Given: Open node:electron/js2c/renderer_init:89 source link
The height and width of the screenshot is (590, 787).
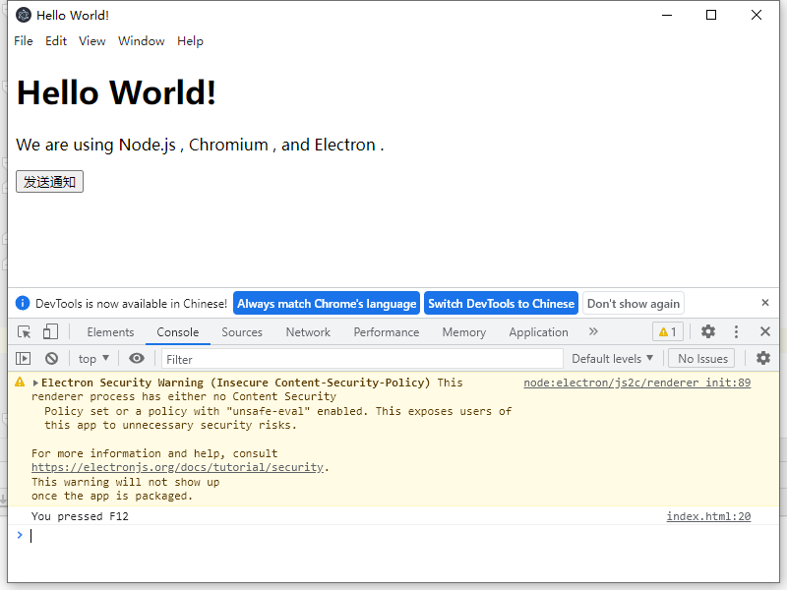Looking at the screenshot, I should click(x=636, y=383).
